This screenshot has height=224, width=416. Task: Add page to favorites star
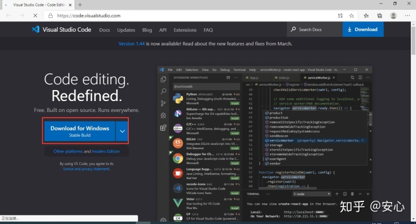click(x=351, y=16)
